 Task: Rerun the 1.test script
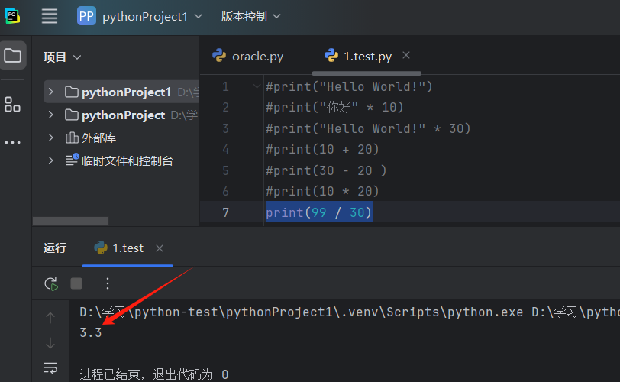(51, 283)
